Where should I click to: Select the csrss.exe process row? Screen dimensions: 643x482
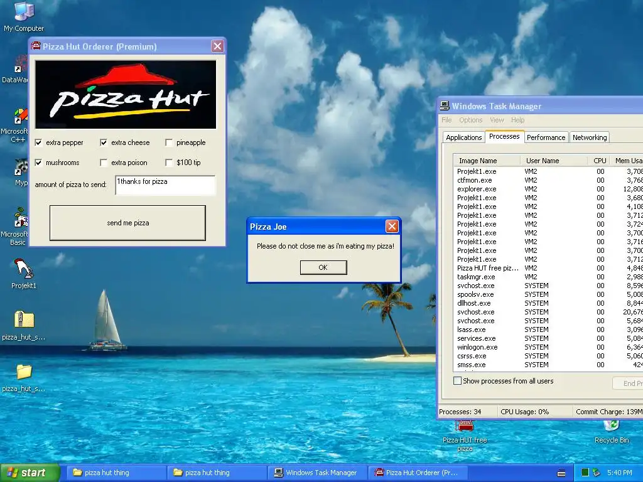(x=548, y=356)
